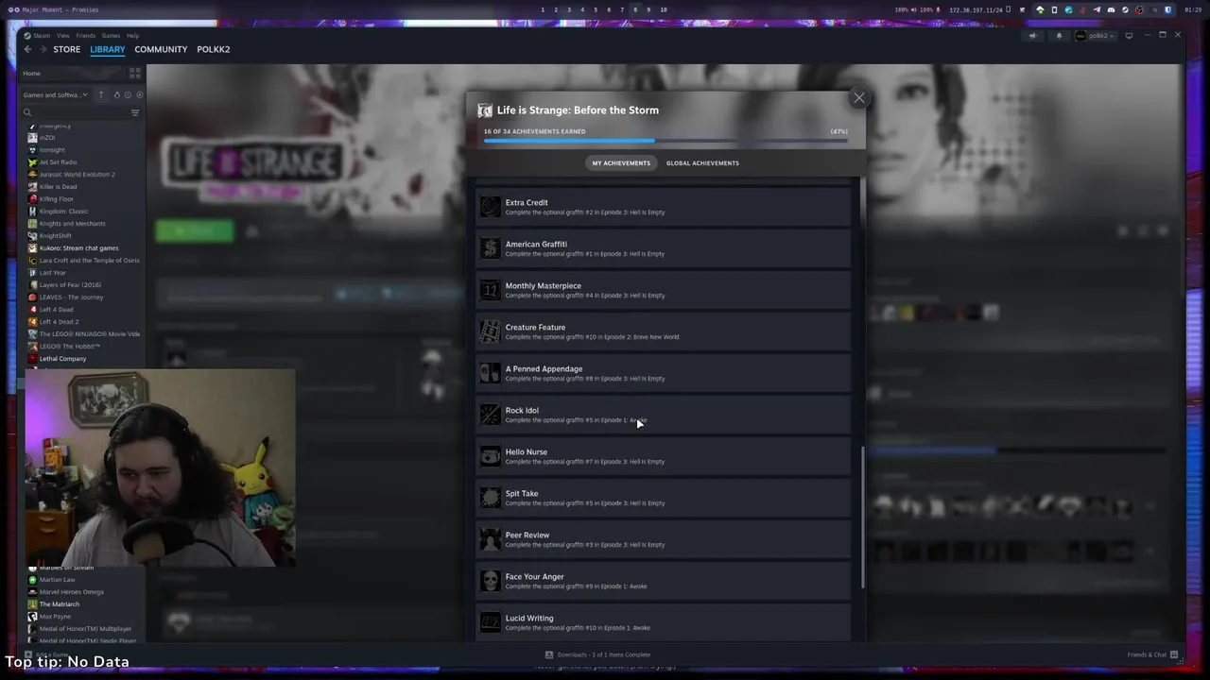This screenshot has height=680, width=1210.
Task: Open the POLKK2 profile section
Action: pyautogui.click(x=214, y=49)
